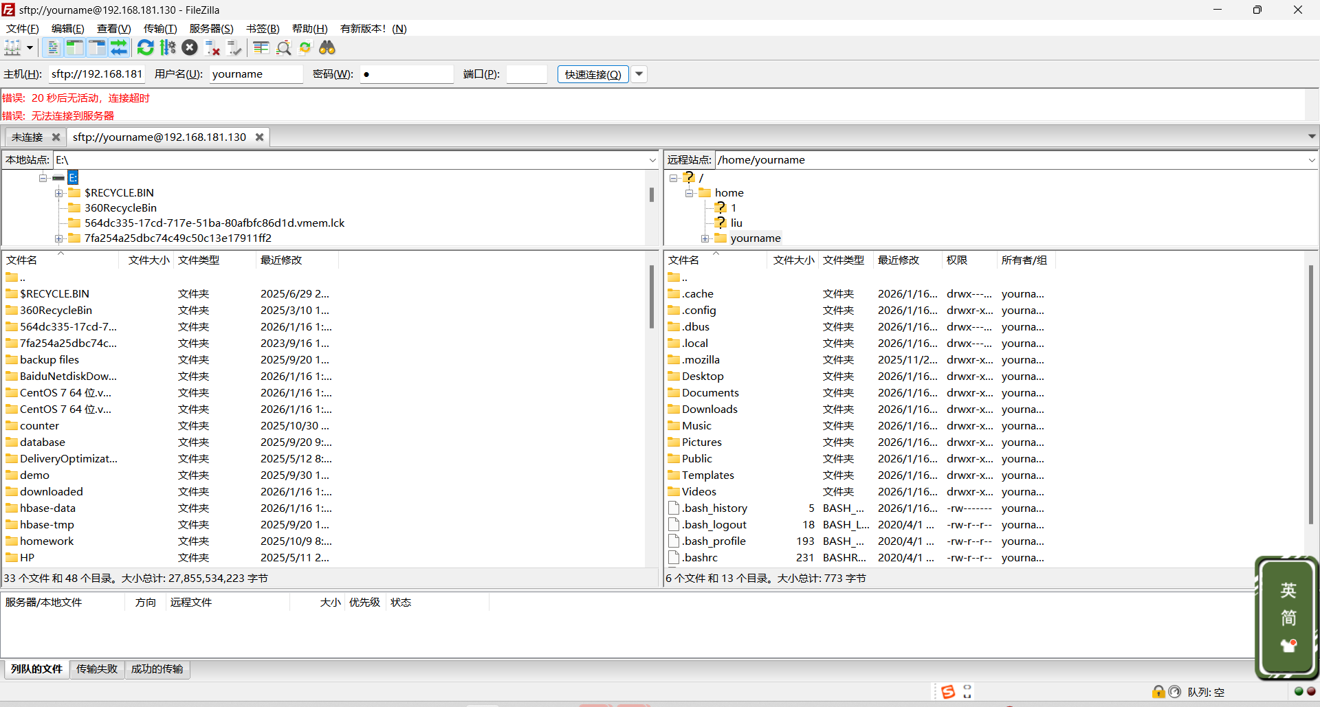This screenshot has width=1320, height=707.
Task: Click the home folder icon in remote tree
Action: coord(705,192)
